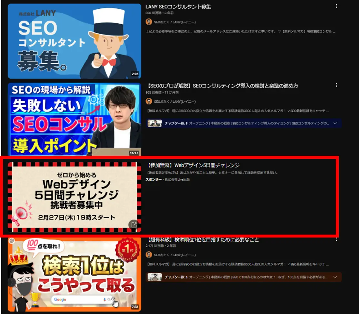
Task: Play the SEOコンサルタント募集 video thumbnail
Action: [75, 41]
